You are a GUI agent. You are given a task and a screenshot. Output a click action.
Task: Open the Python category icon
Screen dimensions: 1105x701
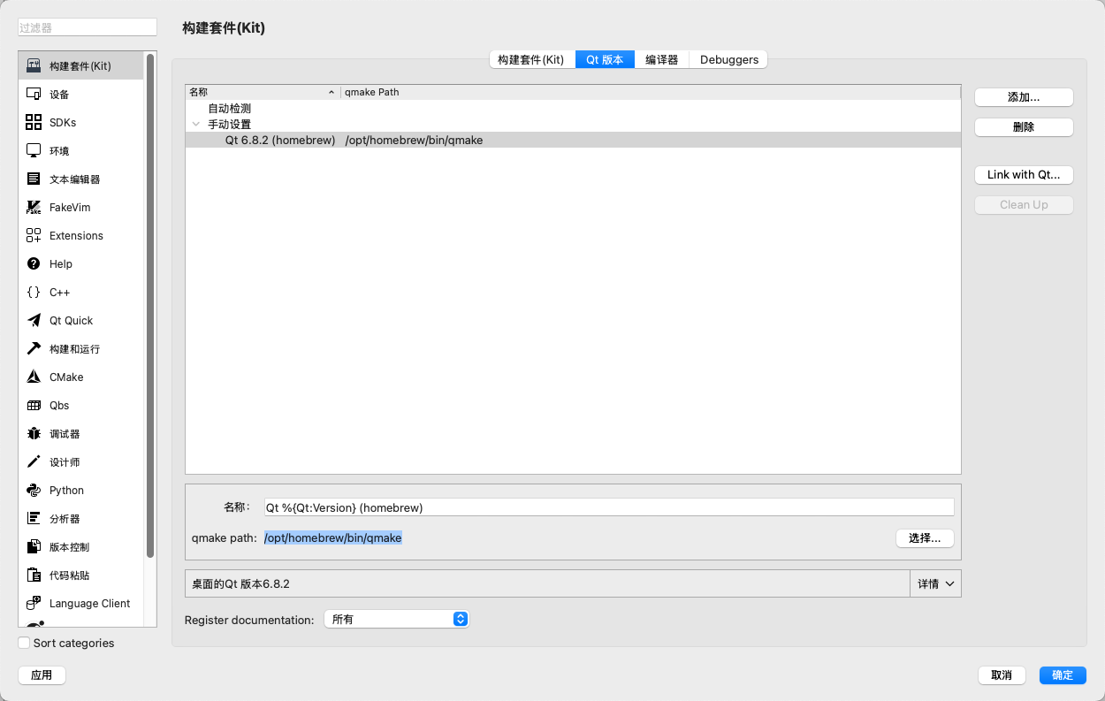[x=34, y=491]
